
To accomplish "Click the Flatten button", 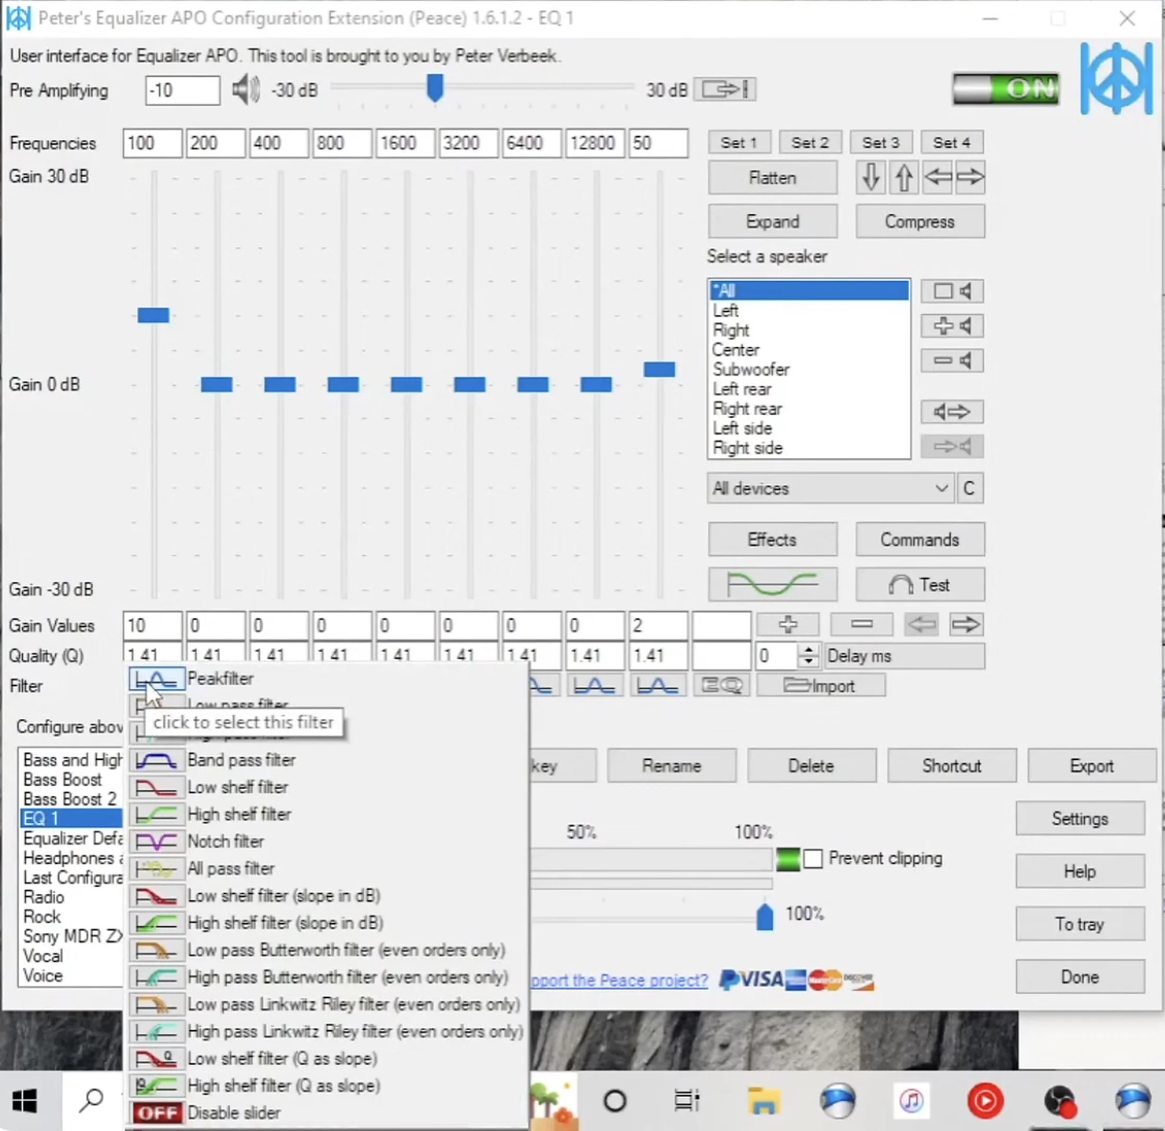I will click(x=773, y=178).
